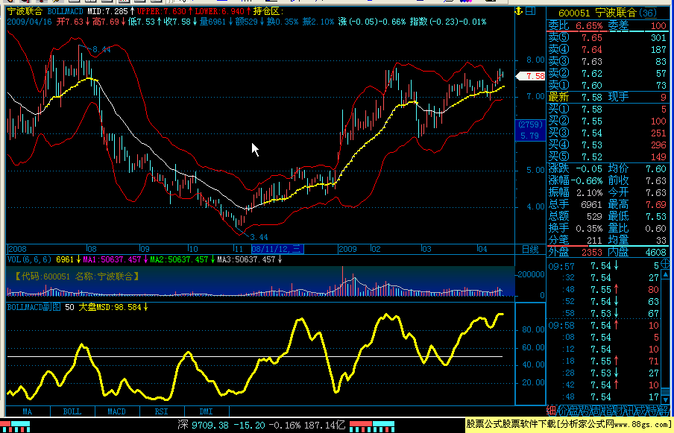Screen dimensions: 674x433
Task: Click the 卖① 7.60 ask row
Action: pyautogui.click(x=608, y=85)
